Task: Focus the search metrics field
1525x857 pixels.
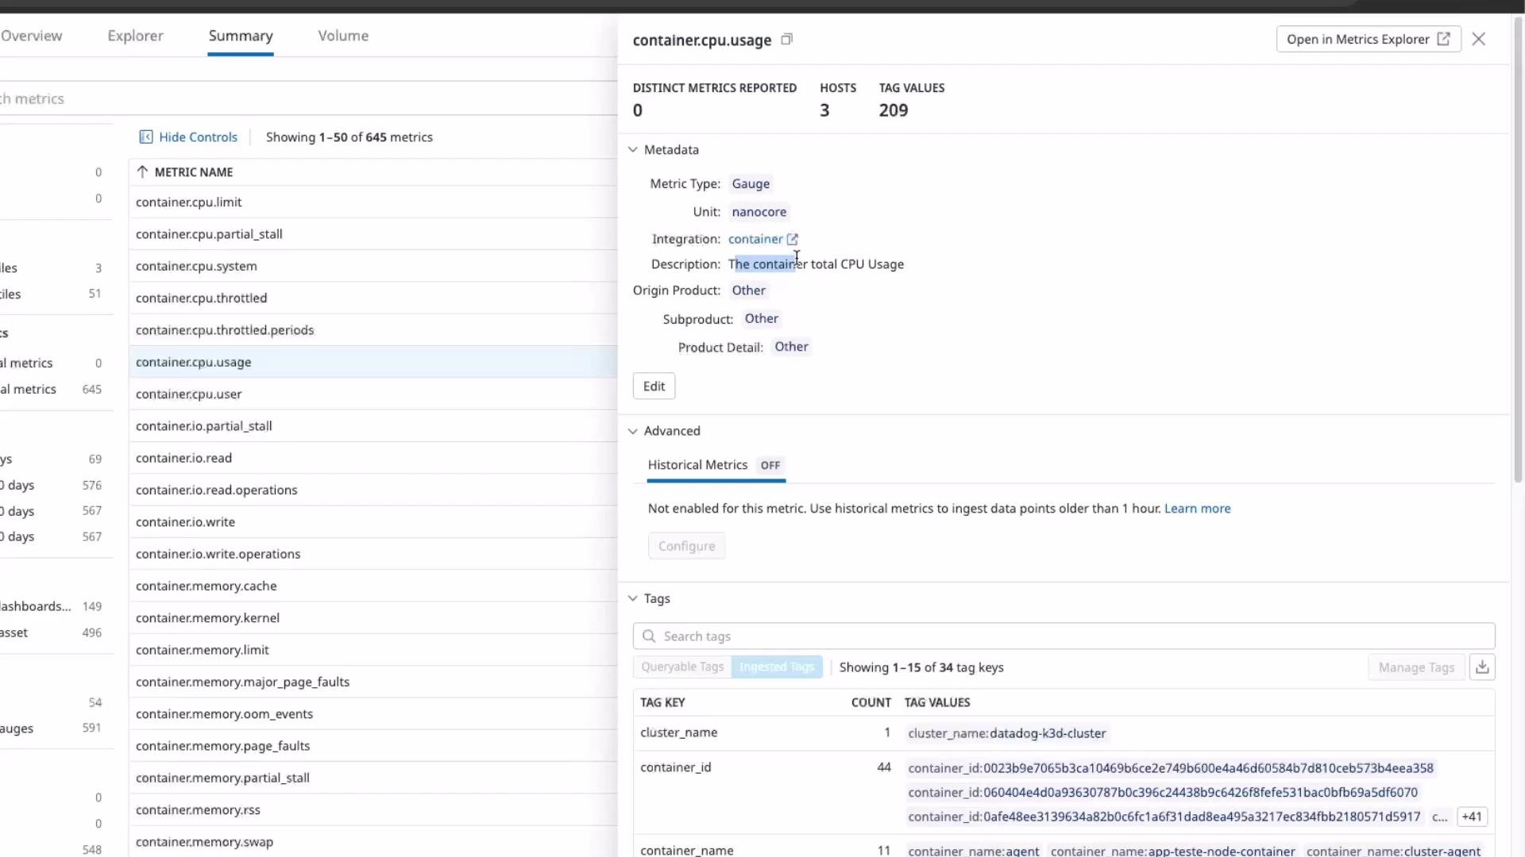Action: 308,98
